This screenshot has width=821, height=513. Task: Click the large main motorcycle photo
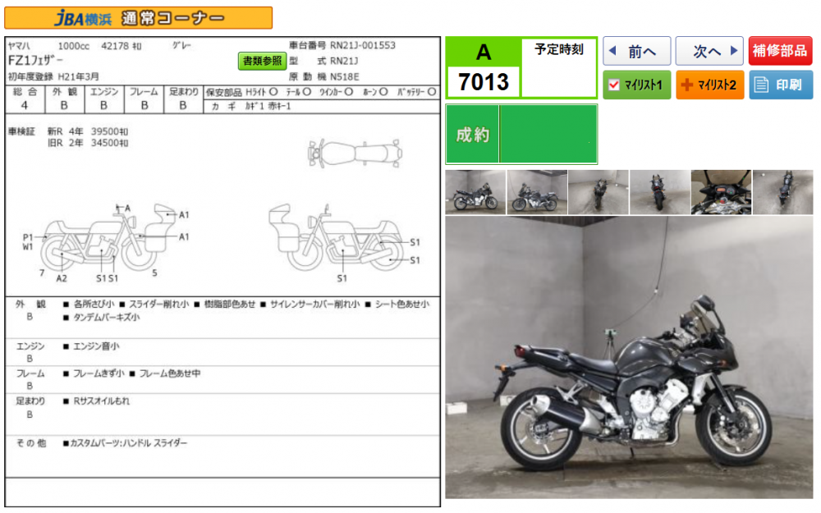[x=629, y=358]
